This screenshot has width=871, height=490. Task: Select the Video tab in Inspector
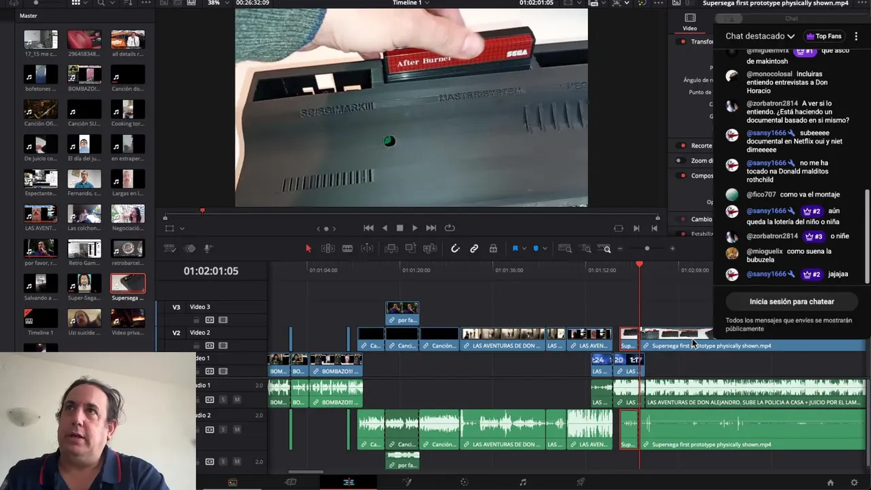point(690,22)
